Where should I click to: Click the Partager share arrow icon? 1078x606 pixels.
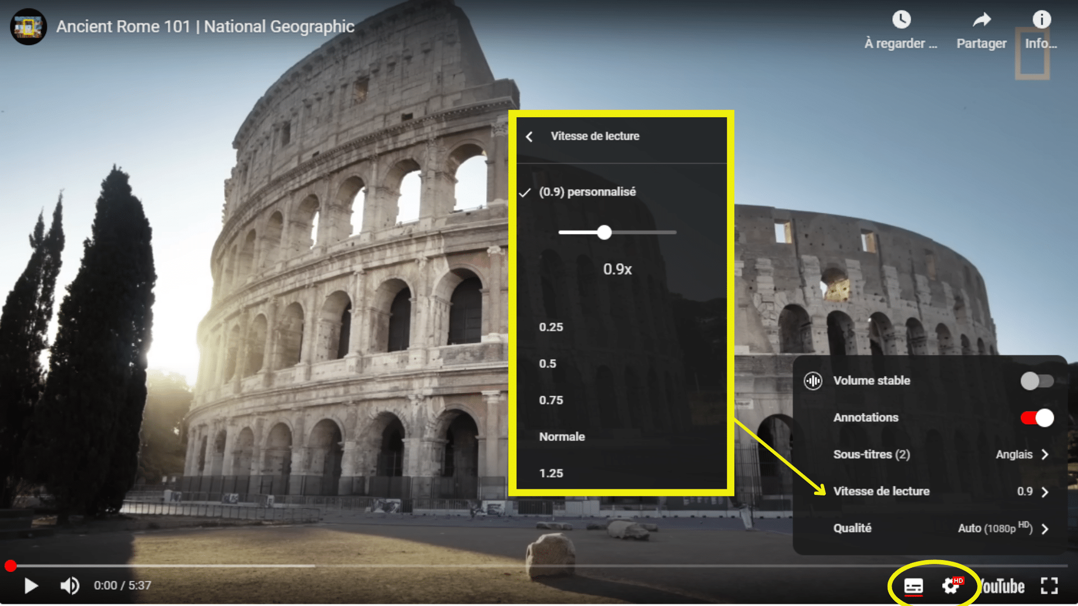pos(981,20)
